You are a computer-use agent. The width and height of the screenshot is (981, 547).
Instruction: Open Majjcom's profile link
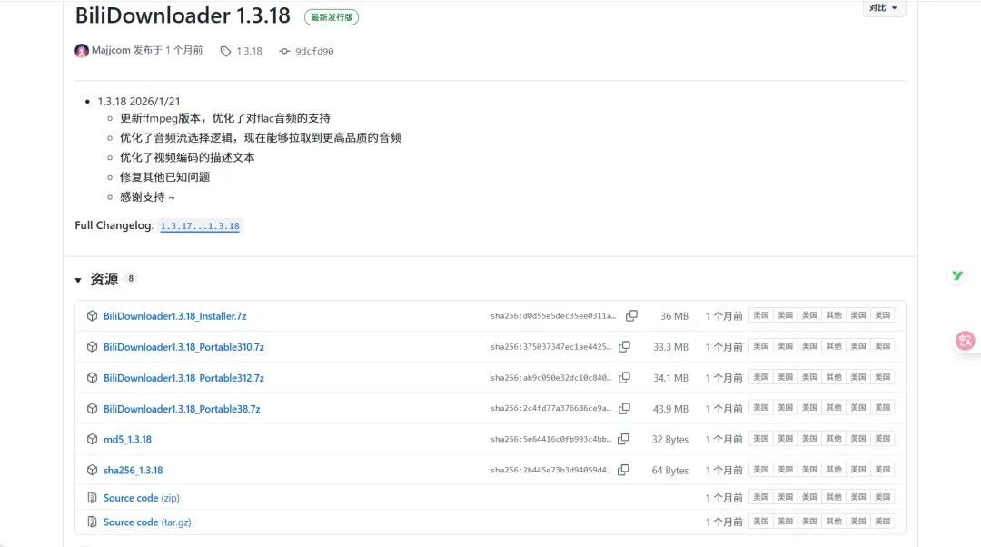pyautogui.click(x=111, y=50)
